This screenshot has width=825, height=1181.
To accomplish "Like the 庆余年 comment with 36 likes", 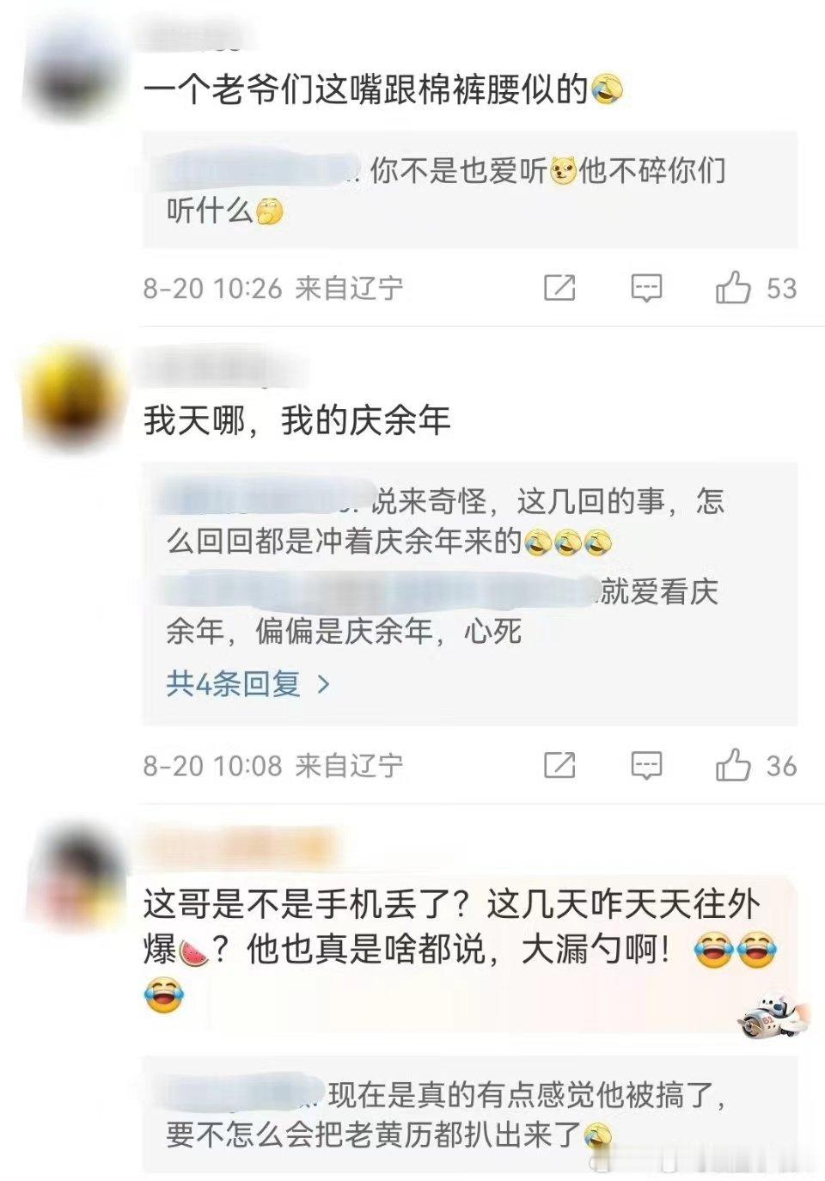I will pos(733,765).
